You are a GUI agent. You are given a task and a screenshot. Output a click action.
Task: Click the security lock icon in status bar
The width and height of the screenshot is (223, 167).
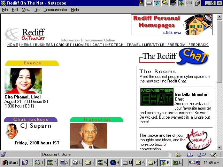(x=3, y=154)
